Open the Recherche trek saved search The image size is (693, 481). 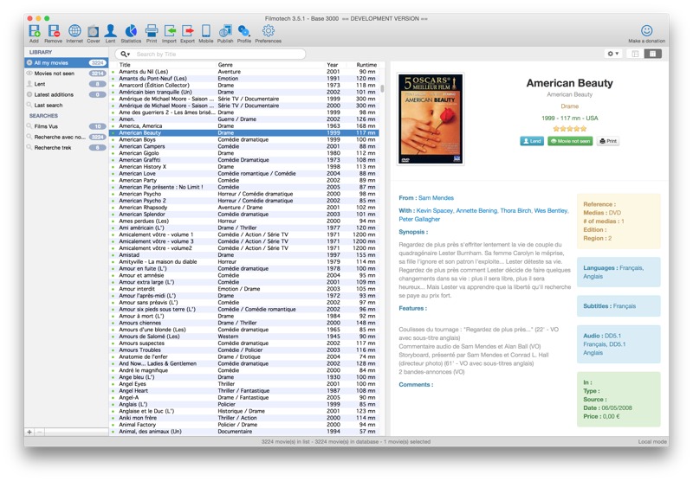(67, 147)
